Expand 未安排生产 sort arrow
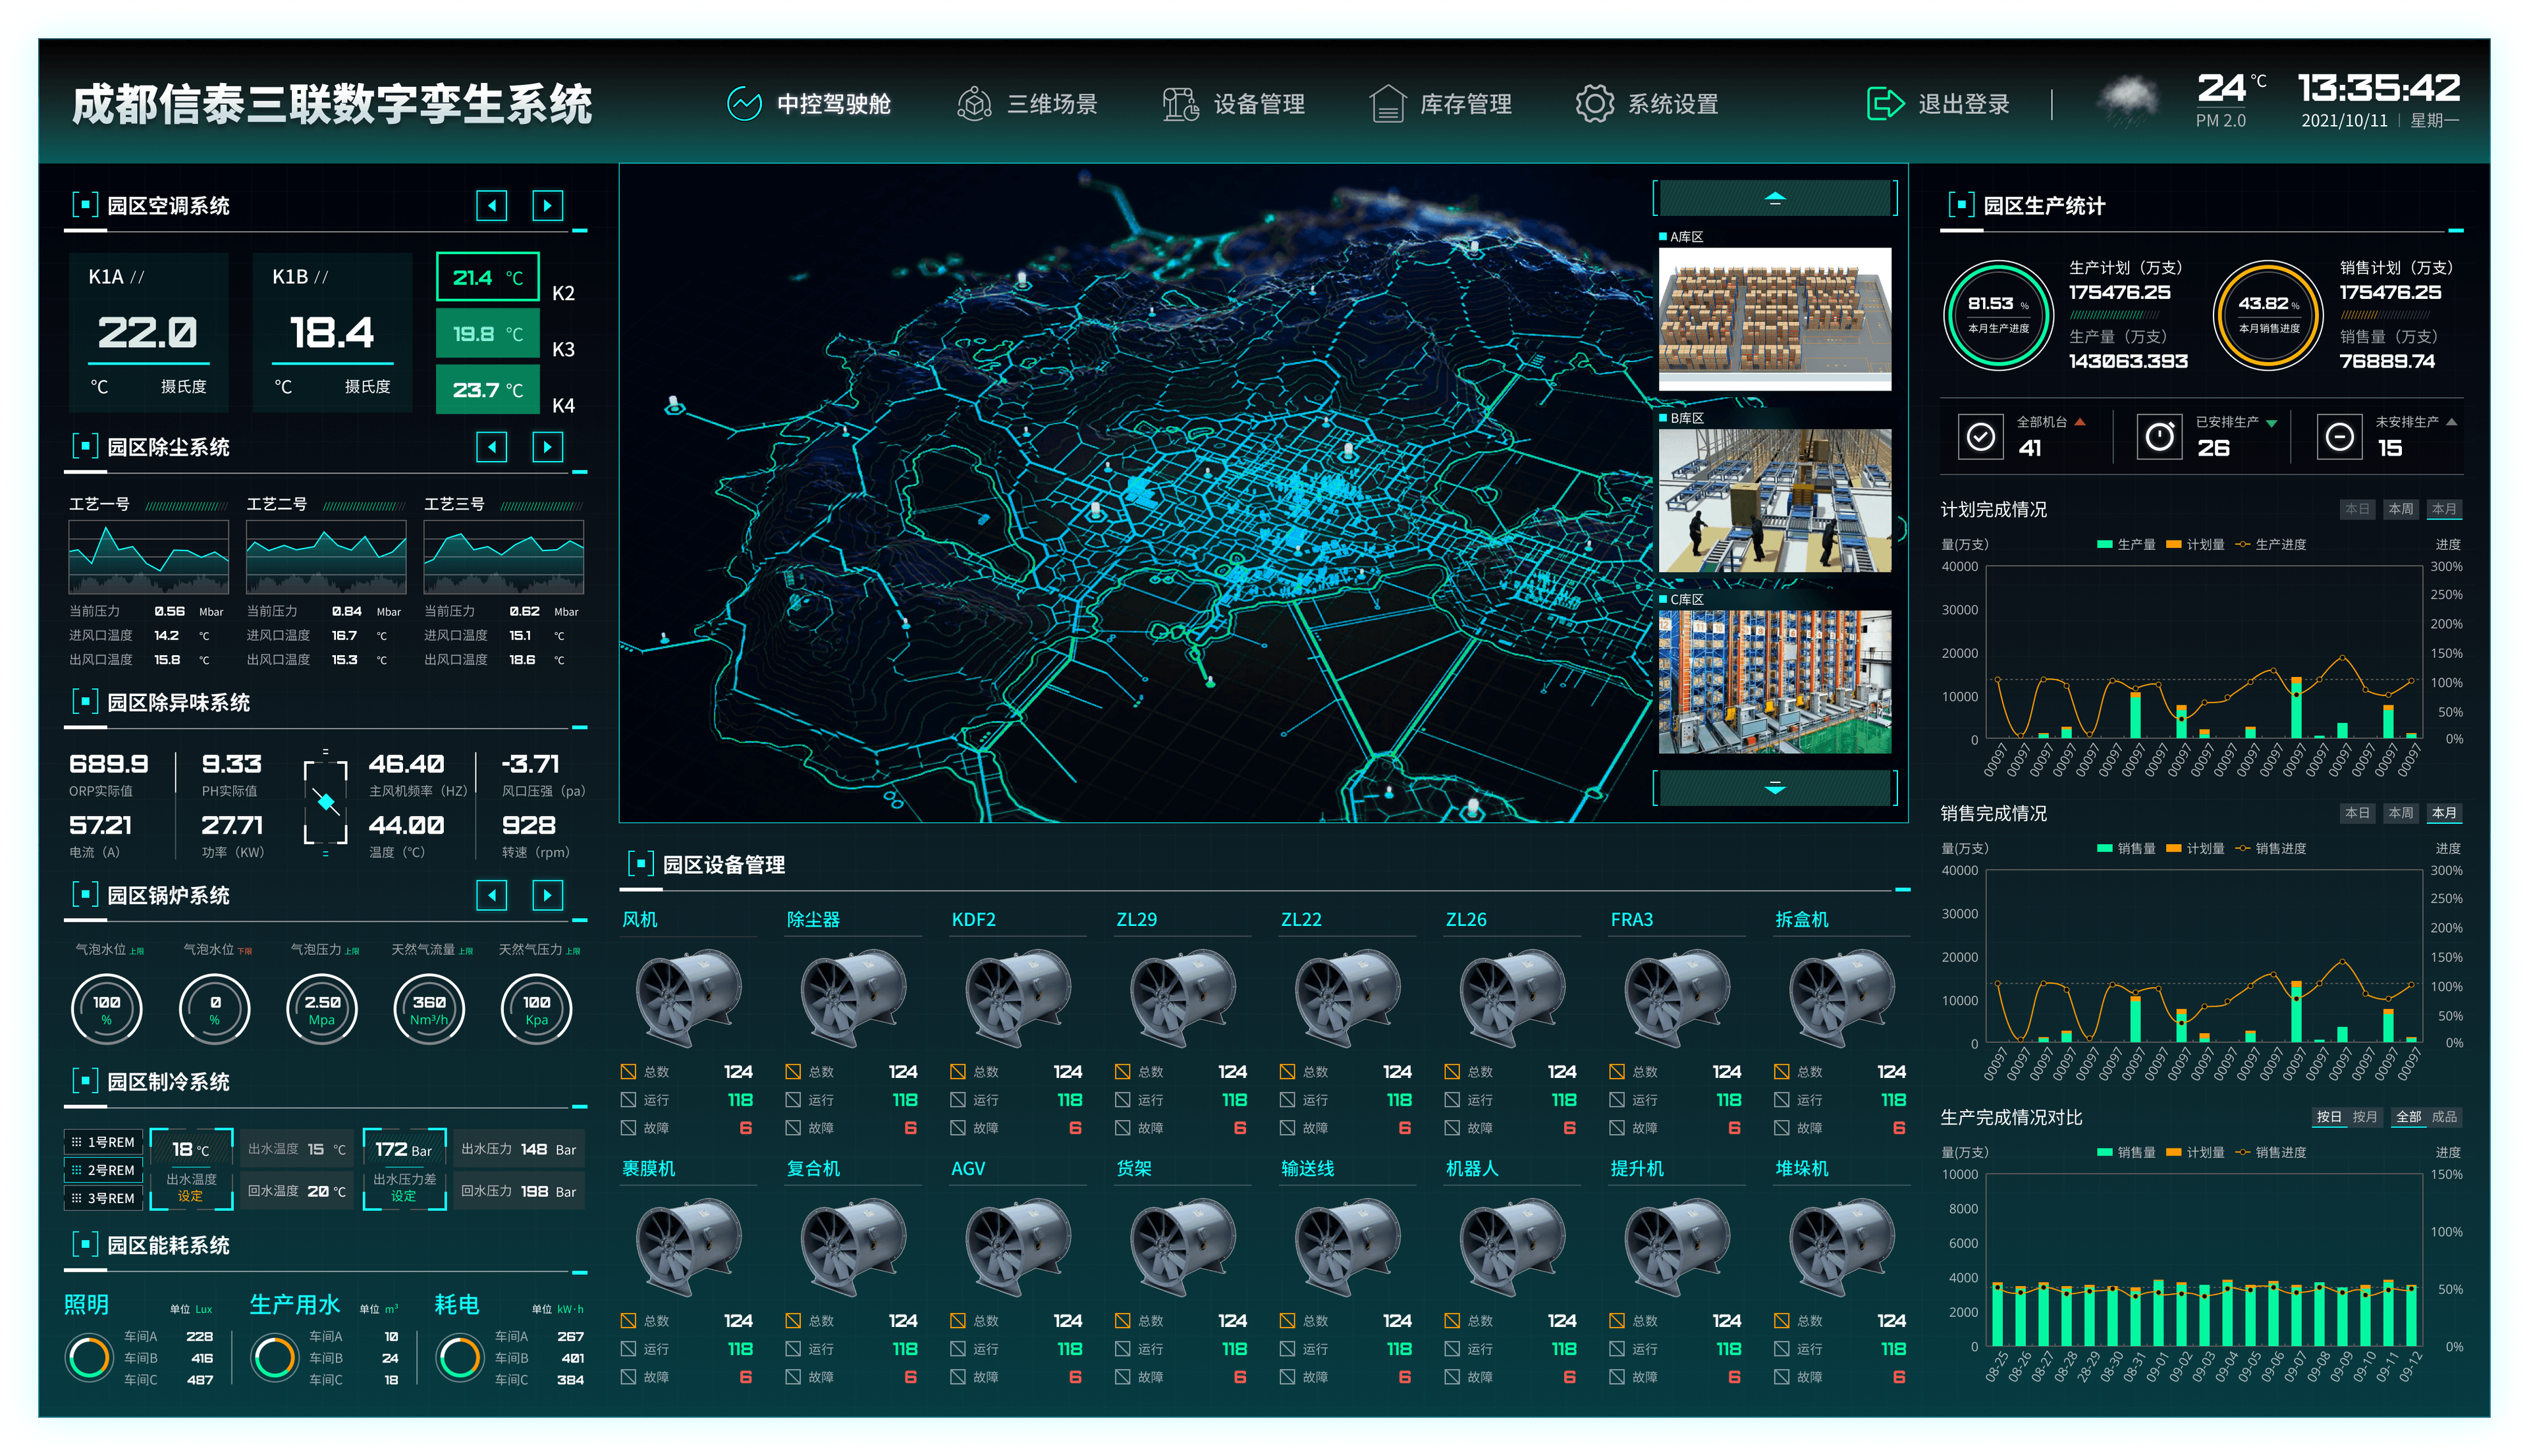Viewport: 2529px width, 1456px height. click(x=2451, y=422)
